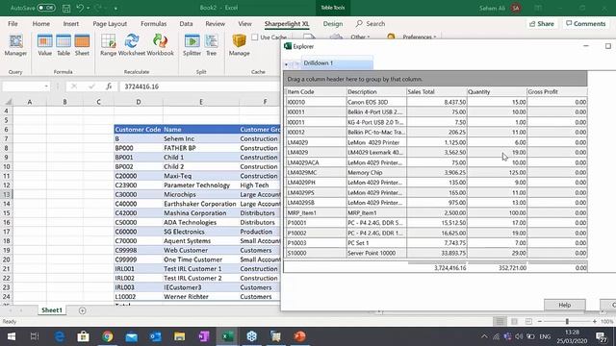Select column D header
616x346 pixels.
click(x=139, y=102)
